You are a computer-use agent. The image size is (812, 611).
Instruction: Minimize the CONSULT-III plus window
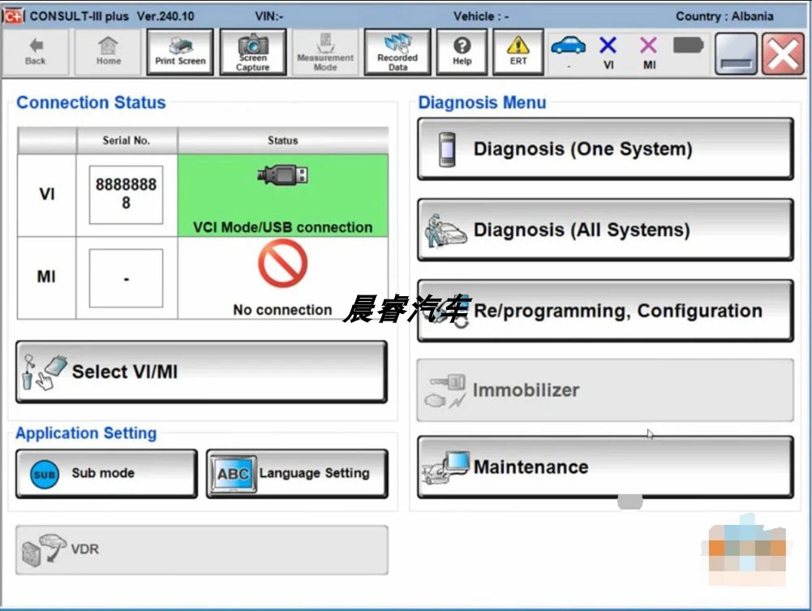pyautogui.click(x=736, y=54)
